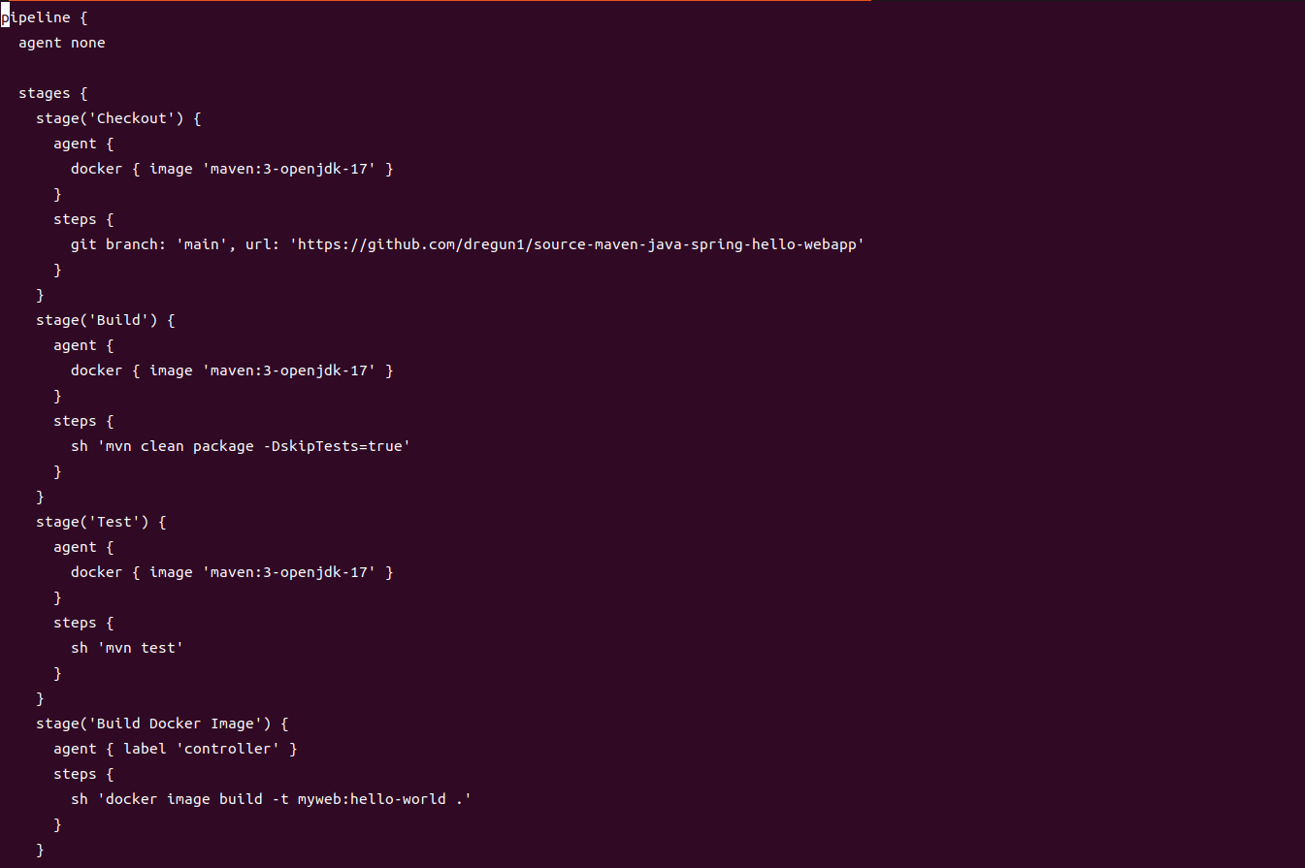Click 'steps {' inside the Test stage
1305x868 pixels.
pyautogui.click(x=83, y=623)
